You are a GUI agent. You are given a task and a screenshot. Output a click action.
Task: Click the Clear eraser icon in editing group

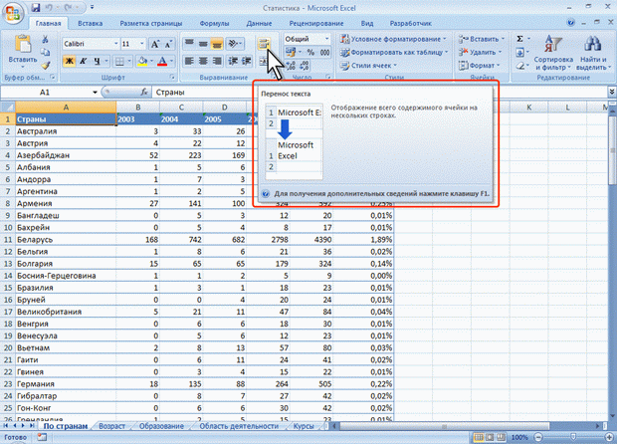pyautogui.click(x=519, y=66)
